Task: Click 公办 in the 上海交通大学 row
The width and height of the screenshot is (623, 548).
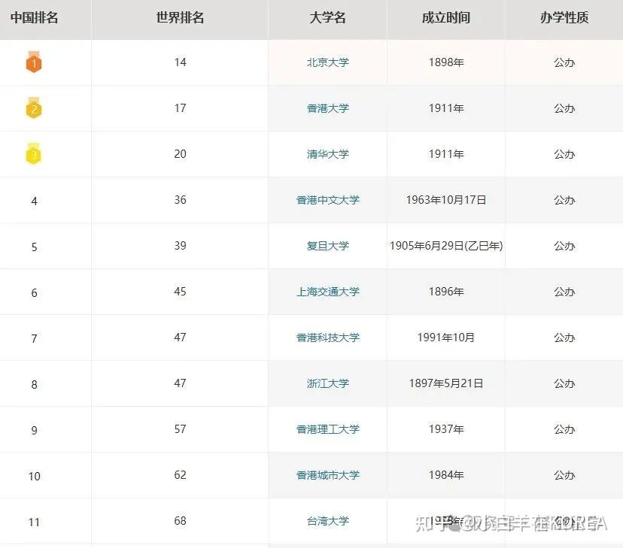Action: (x=564, y=292)
